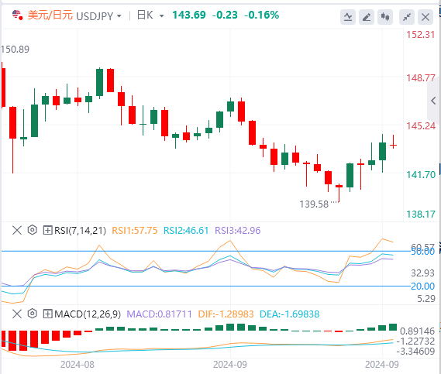Viewport: 441px width, 374px height.
Task: Click the 139.58 low price marker
Action: [314, 204]
